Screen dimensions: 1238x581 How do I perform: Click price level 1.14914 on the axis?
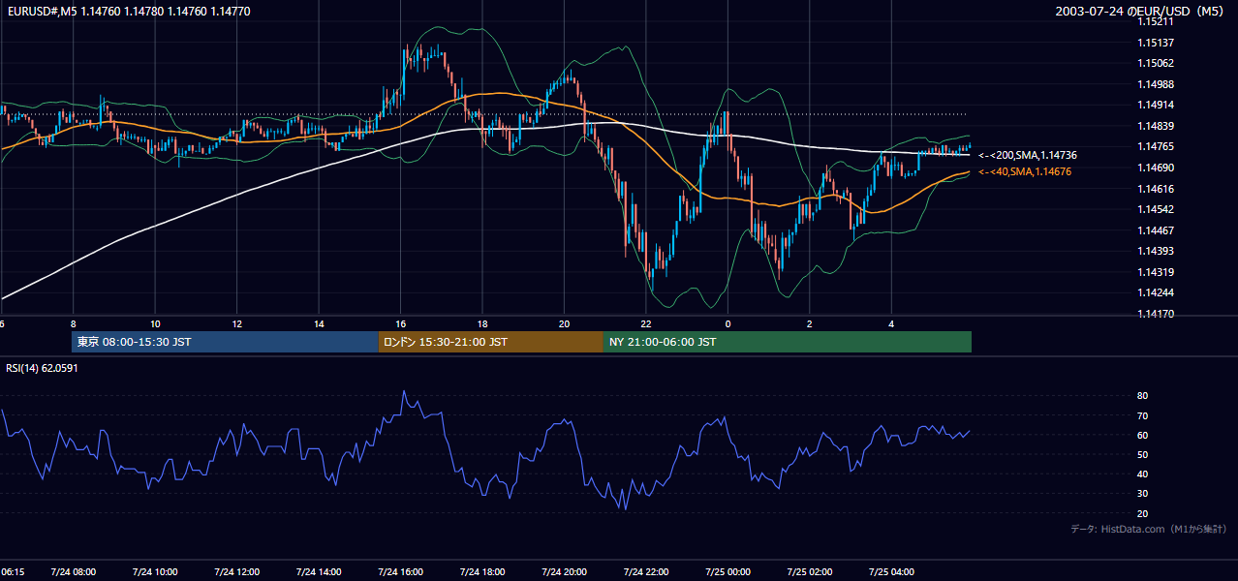pos(1155,105)
